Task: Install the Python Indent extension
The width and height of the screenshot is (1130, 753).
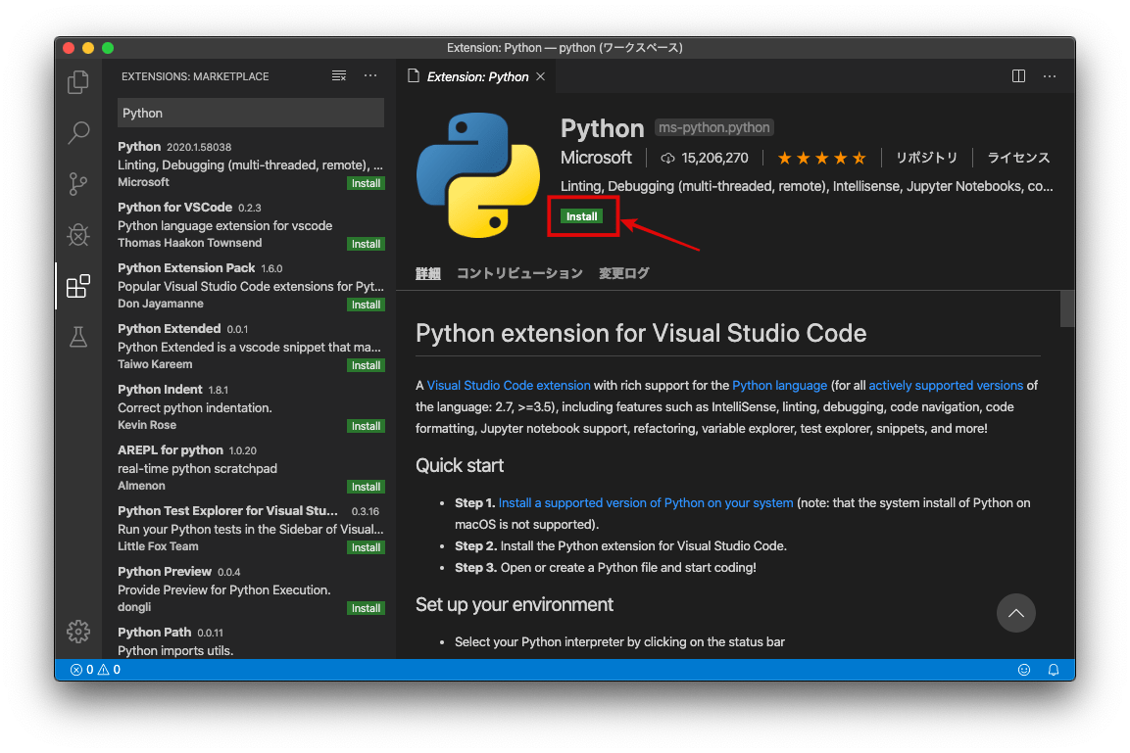Action: click(366, 425)
